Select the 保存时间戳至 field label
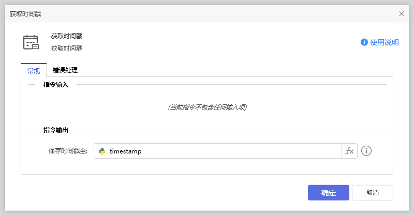Viewport: 414px width, 216px height. pos(68,151)
